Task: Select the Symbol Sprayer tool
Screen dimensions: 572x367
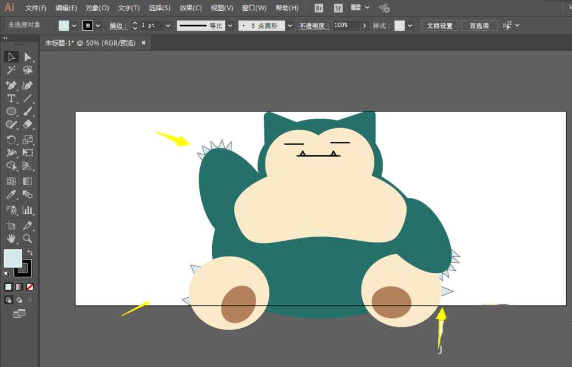Action: pyautogui.click(x=11, y=210)
